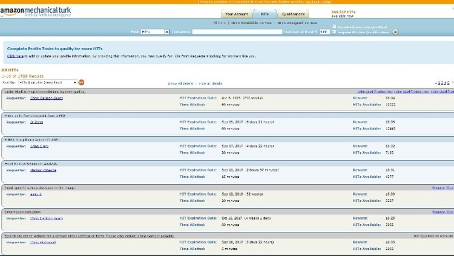Open the Sort by dropdown
454x256 pixels.
pyautogui.click(x=47, y=82)
